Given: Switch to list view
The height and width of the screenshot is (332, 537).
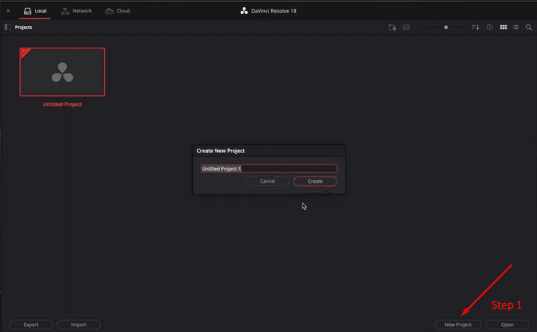Looking at the screenshot, I should click(515, 27).
